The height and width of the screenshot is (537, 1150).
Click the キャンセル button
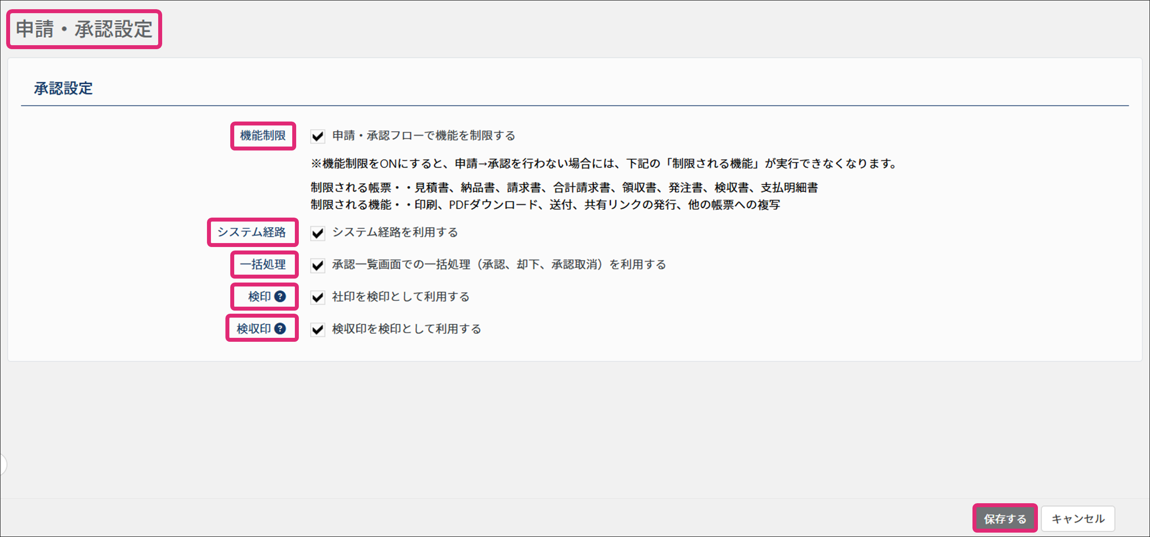(x=1077, y=518)
